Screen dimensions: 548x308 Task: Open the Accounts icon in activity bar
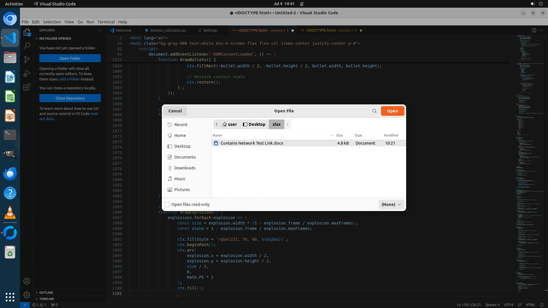click(x=27, y=281)
